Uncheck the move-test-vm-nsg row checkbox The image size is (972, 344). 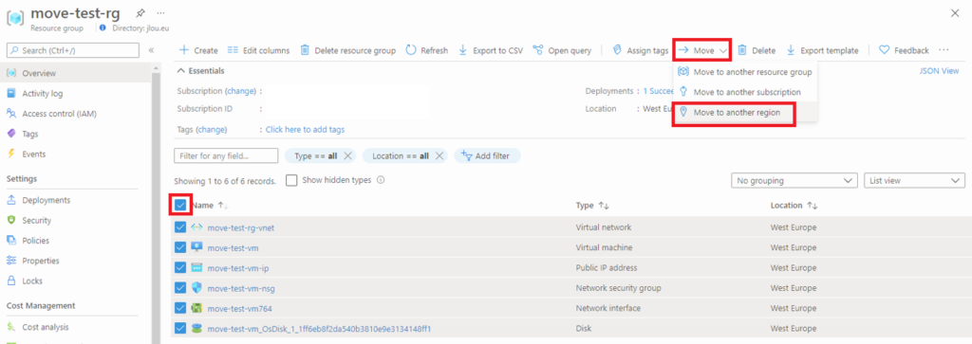click(180, 288)
